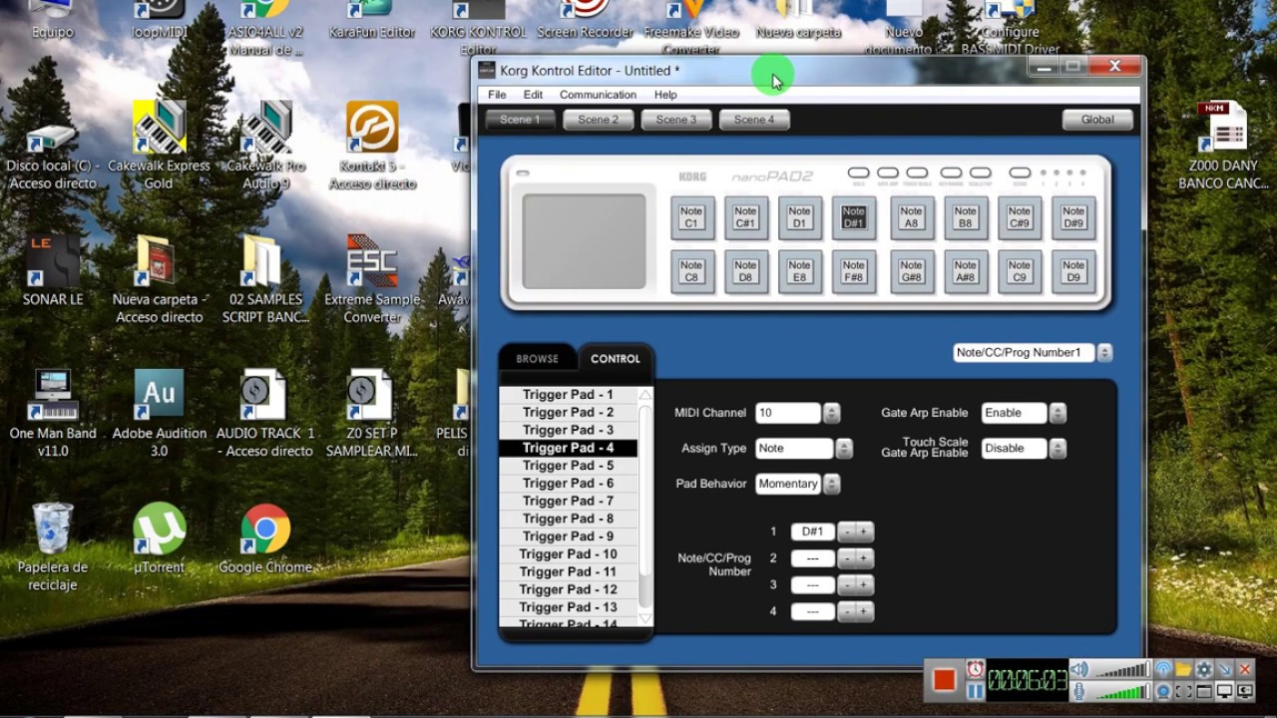Open the File menu
The image size is (1277, 718).
click(x=497, y=95)
